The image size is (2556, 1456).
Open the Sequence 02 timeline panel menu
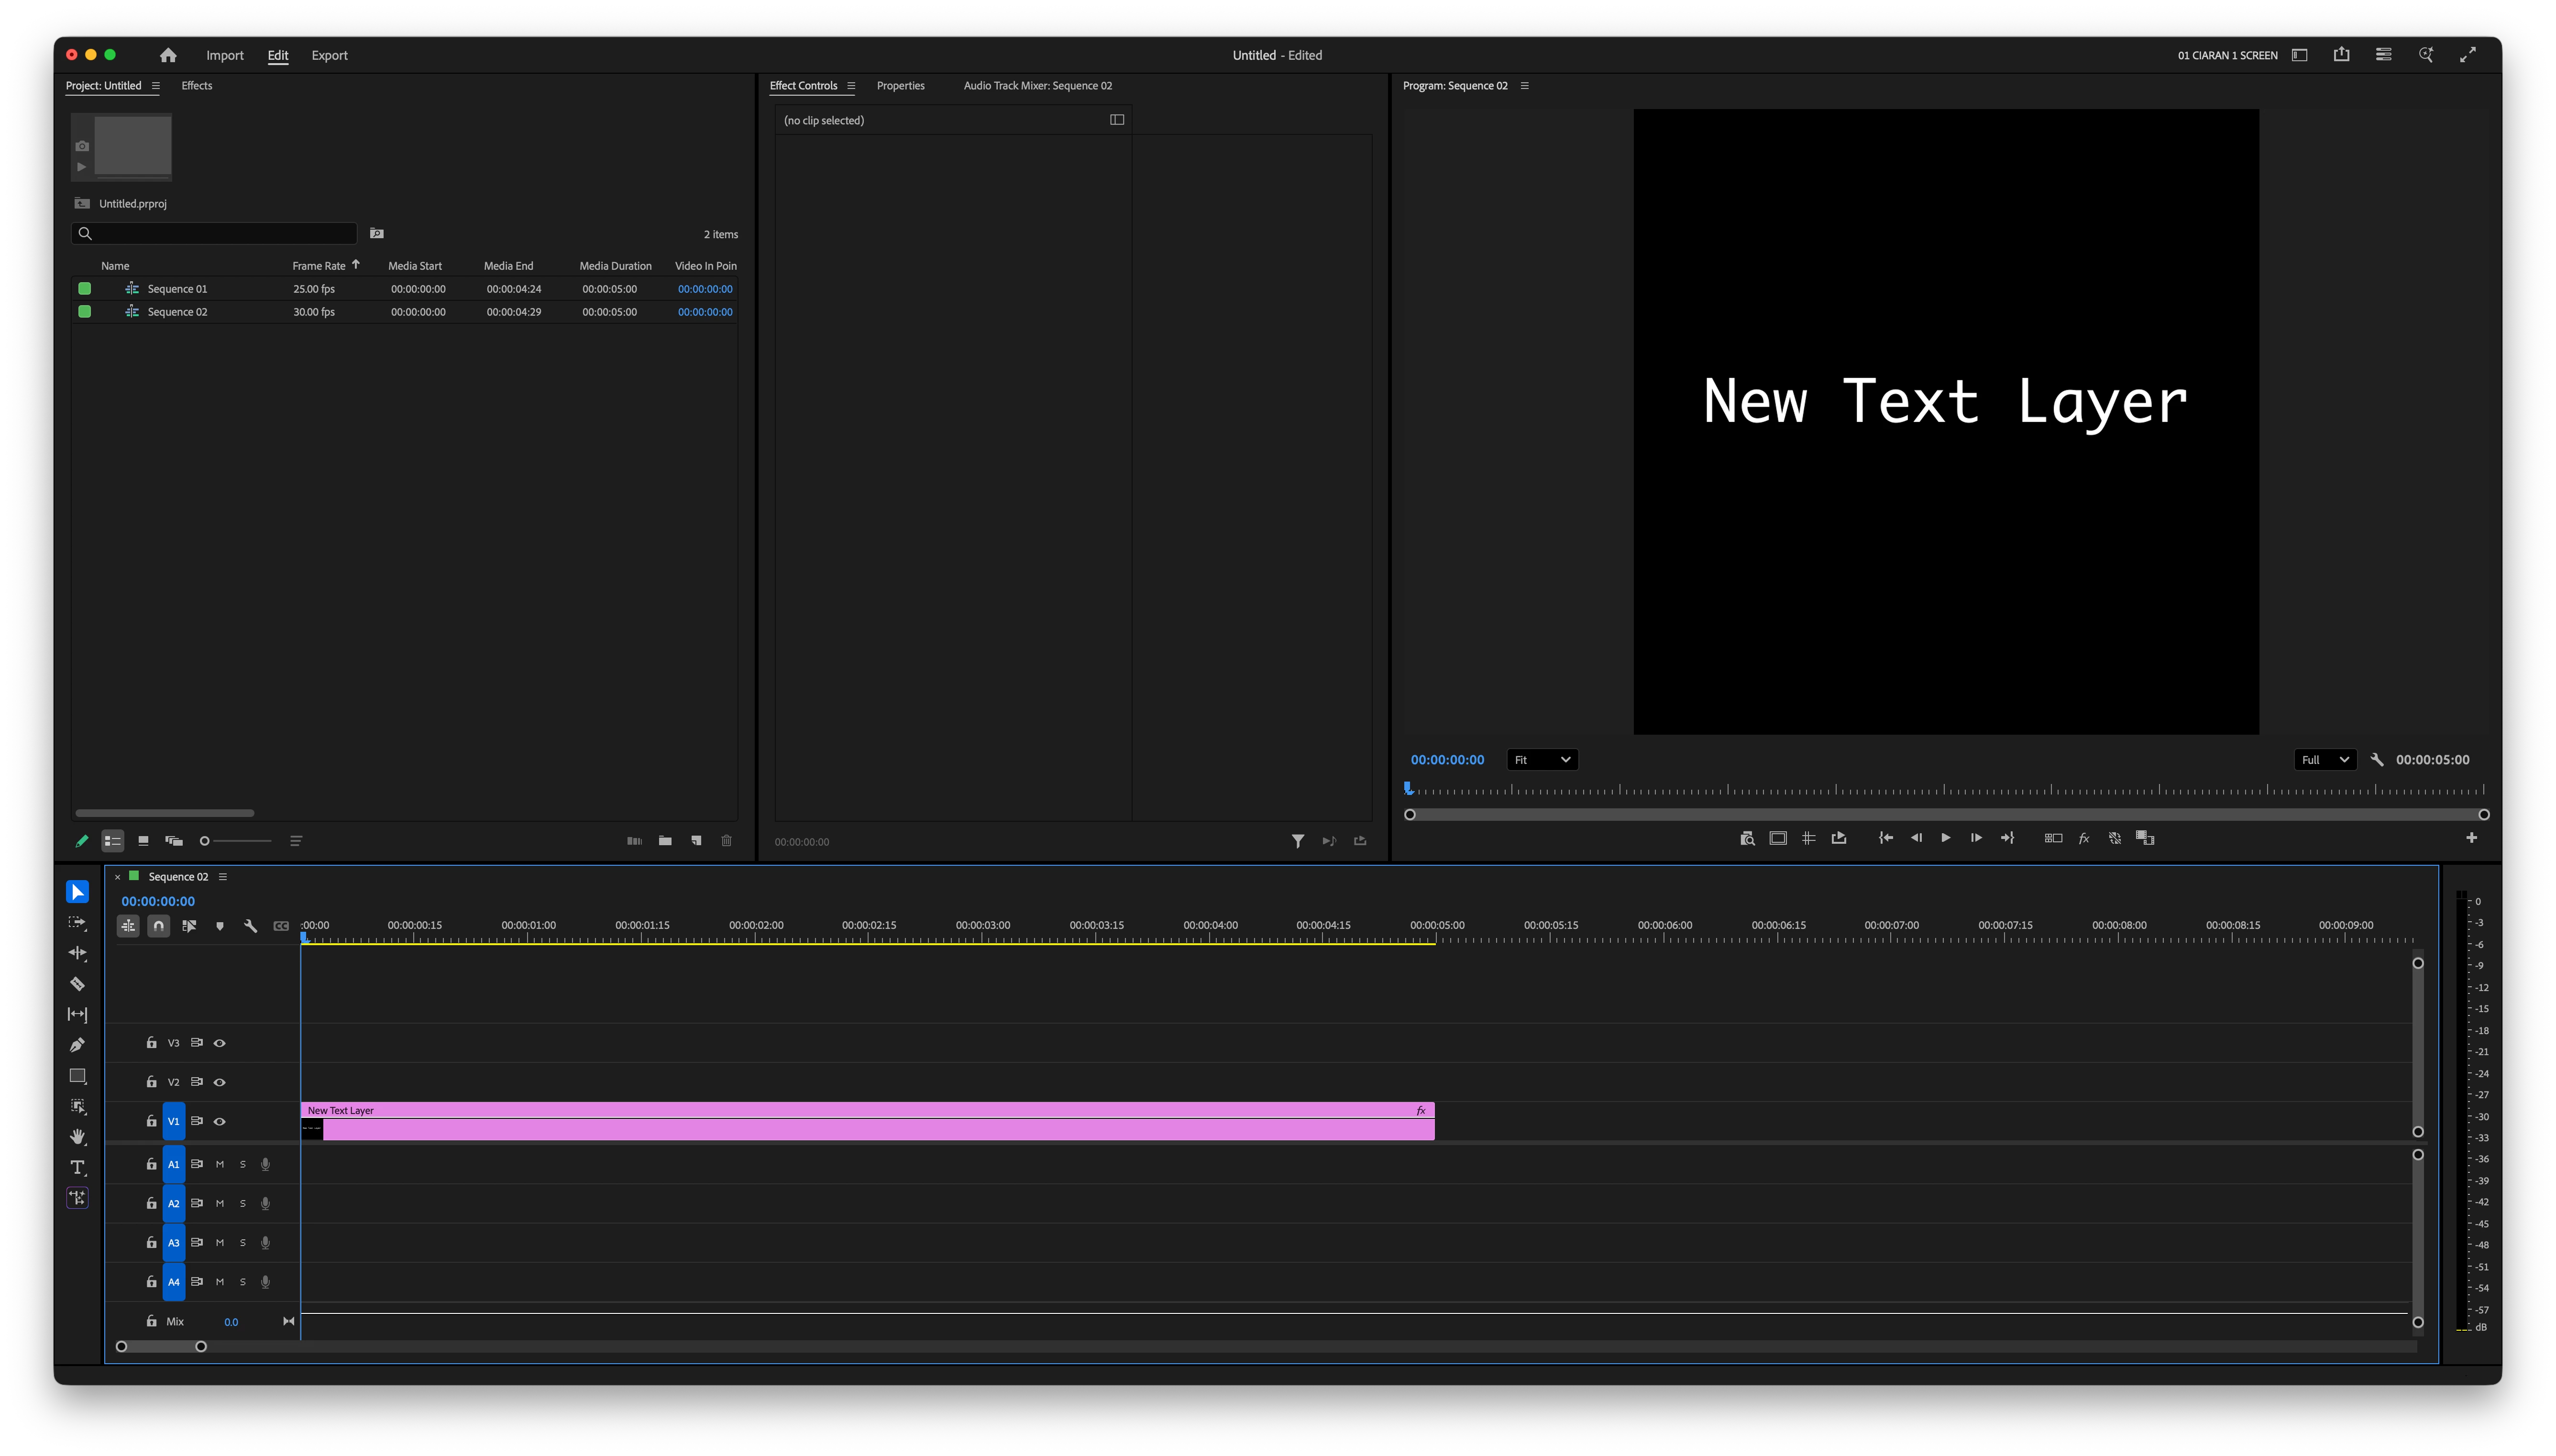(x=223, y=877)
